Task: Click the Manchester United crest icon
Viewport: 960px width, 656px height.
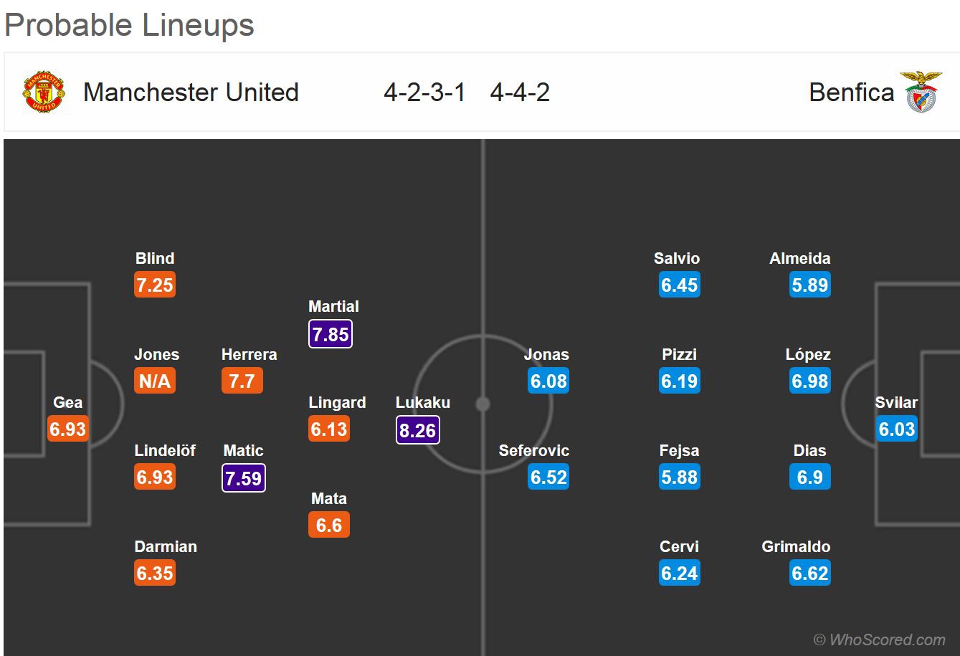Action: 44,92
